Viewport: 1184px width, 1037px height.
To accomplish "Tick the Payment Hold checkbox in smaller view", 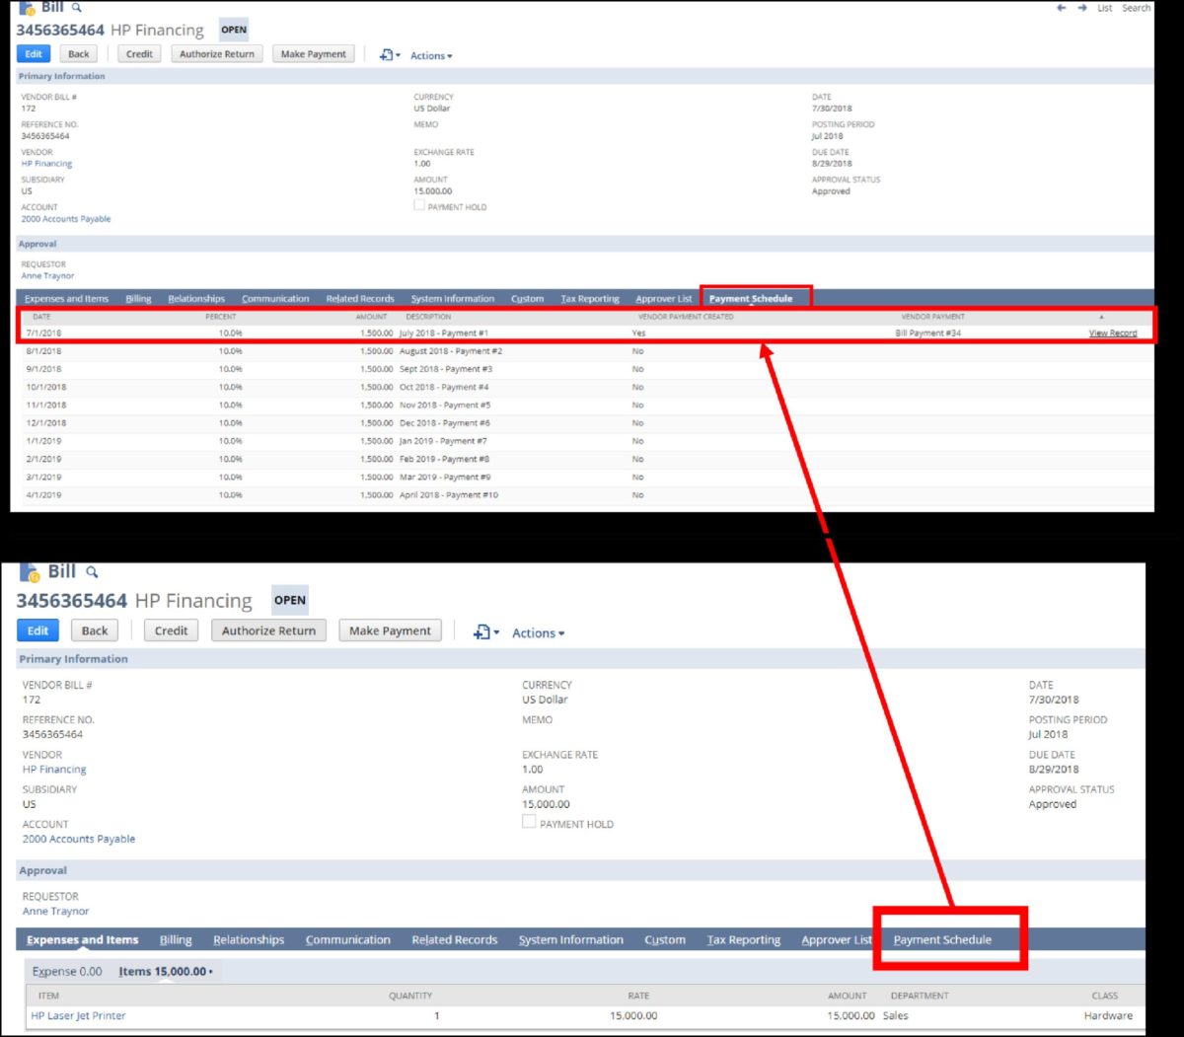I will [x=419, y=206].
